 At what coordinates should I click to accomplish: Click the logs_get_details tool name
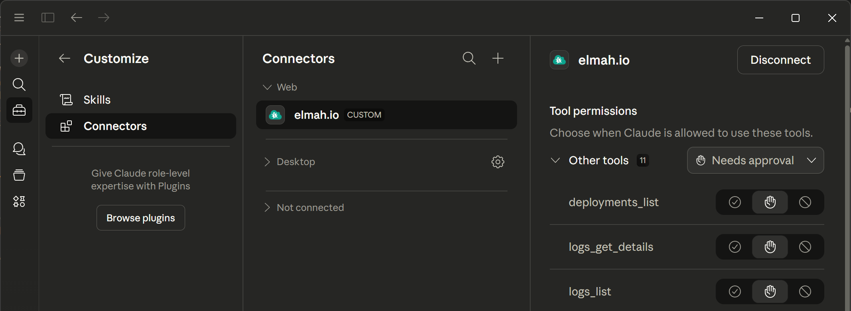[611, 247]
